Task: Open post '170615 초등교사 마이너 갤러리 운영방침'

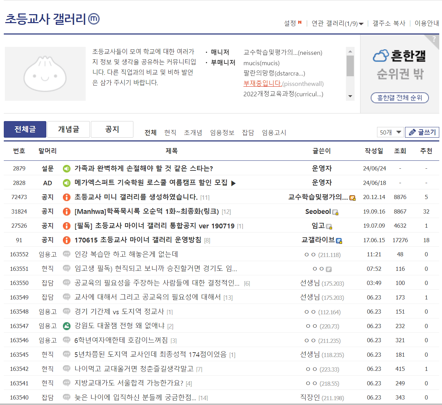Action: [138, 240]
